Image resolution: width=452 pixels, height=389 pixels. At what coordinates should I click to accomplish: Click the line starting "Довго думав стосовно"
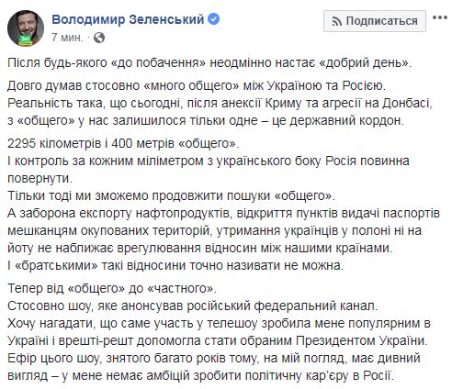pos(197,85)
